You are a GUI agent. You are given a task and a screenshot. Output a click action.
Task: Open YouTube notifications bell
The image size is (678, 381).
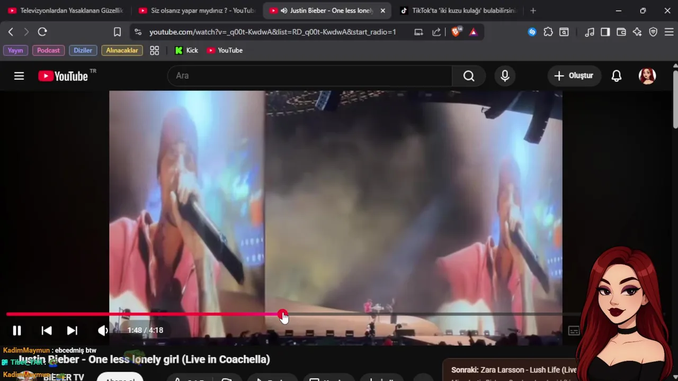[617, 76]
